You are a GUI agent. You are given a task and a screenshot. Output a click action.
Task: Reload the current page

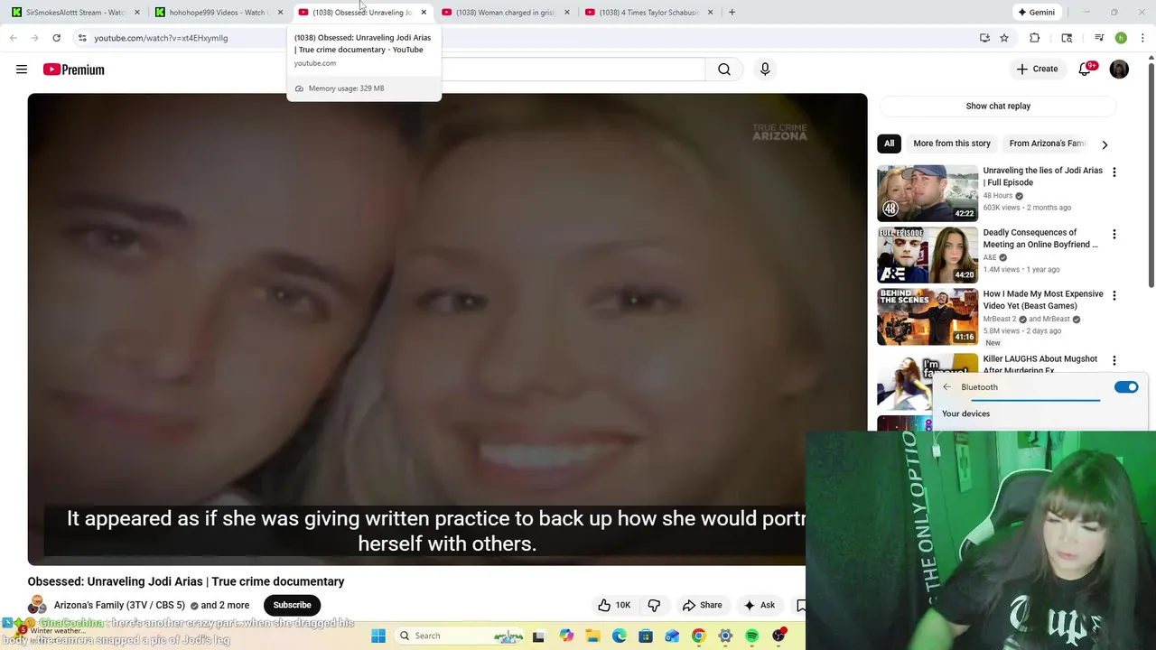56,38
